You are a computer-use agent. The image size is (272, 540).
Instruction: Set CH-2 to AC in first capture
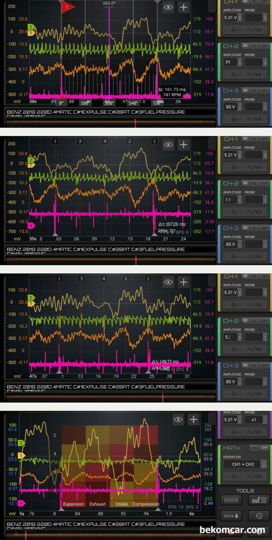[x=254, y=46]
